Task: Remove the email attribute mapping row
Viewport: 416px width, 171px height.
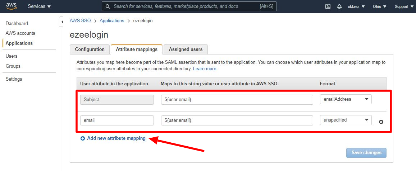Action: 381,122
